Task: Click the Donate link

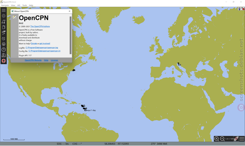Action: click(34, 44)
